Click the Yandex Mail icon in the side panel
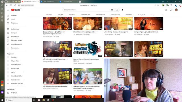 [2, 85]
